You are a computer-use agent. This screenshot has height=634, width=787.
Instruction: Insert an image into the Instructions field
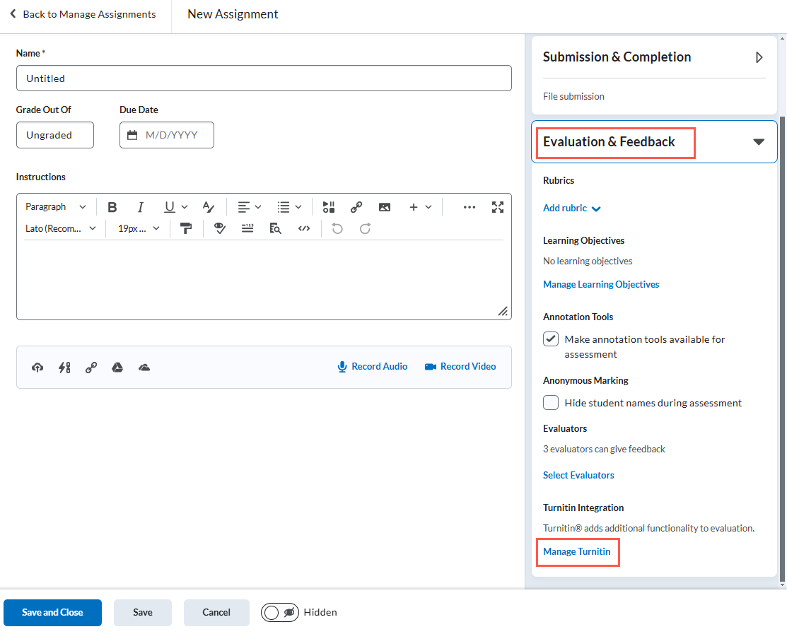coord(384,206)
